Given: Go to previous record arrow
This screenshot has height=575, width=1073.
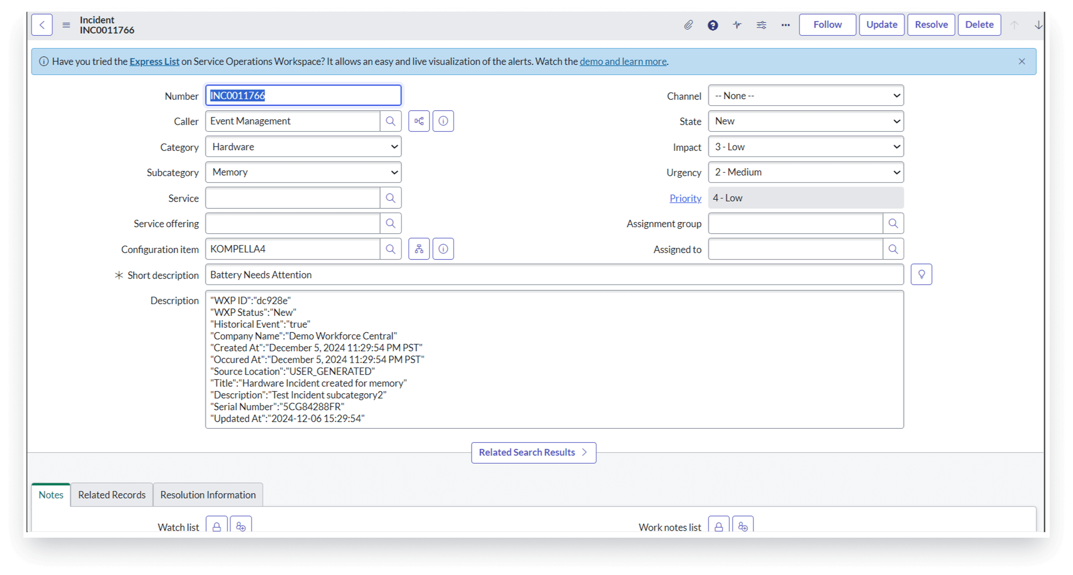Looking at the screenshot, I should tap(1014, 25).
